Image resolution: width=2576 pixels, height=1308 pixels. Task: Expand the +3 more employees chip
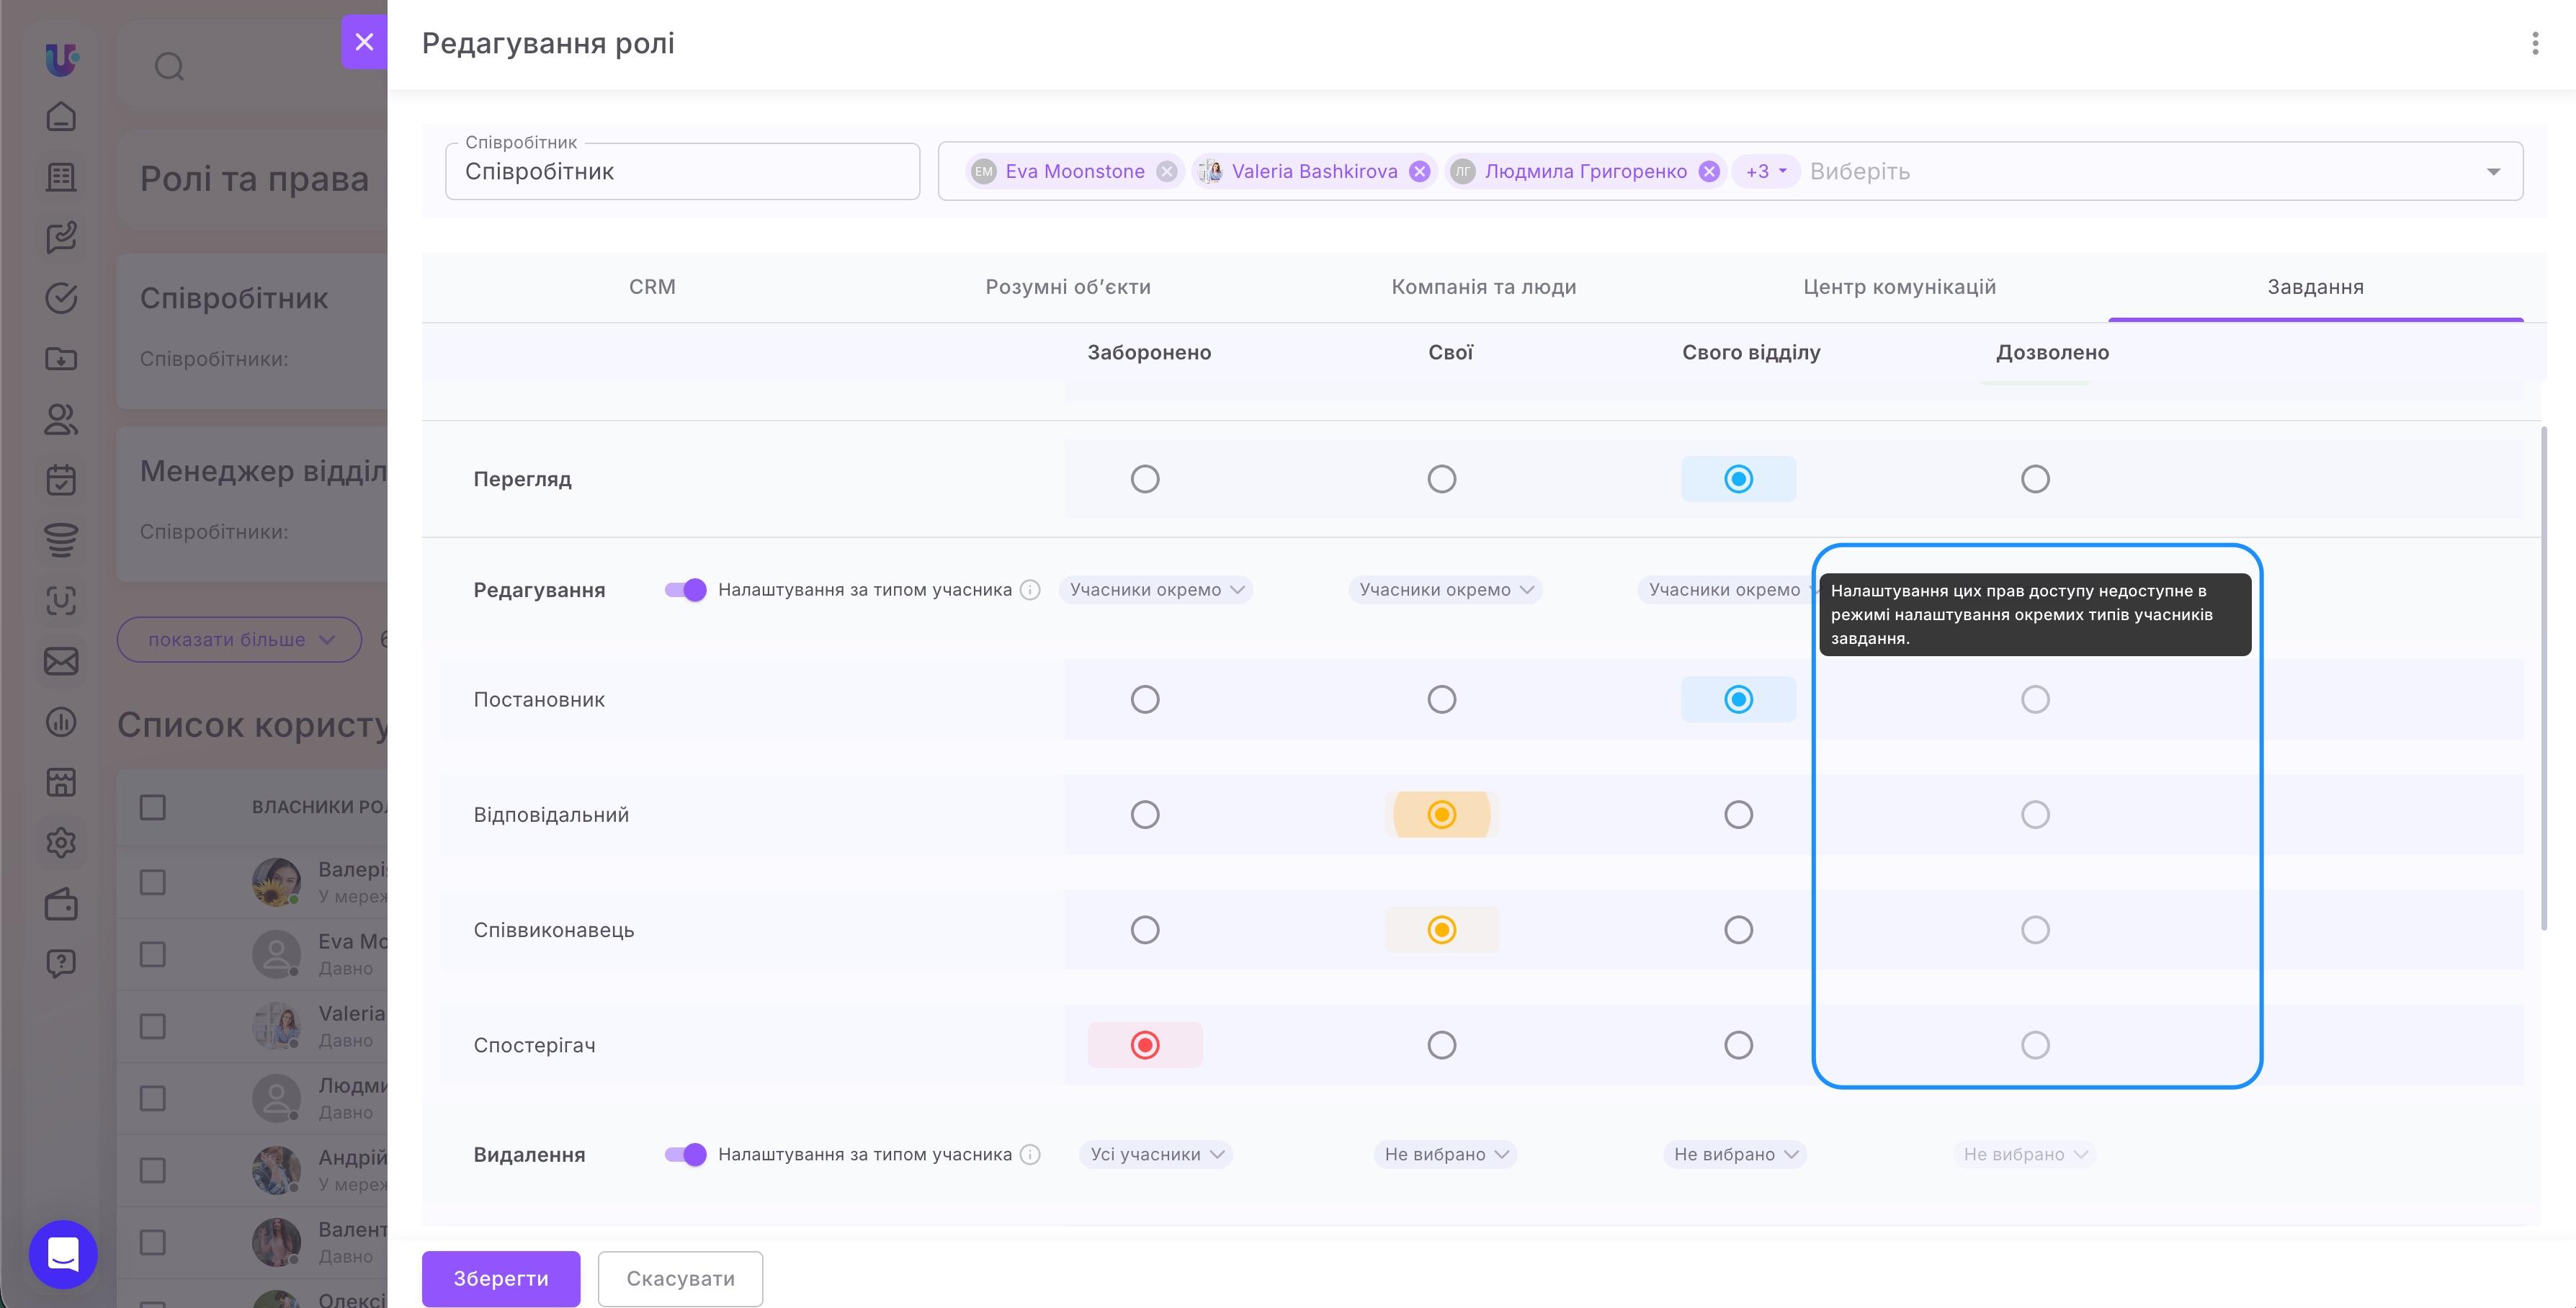pyautogui.click(x=1765, y=171)
